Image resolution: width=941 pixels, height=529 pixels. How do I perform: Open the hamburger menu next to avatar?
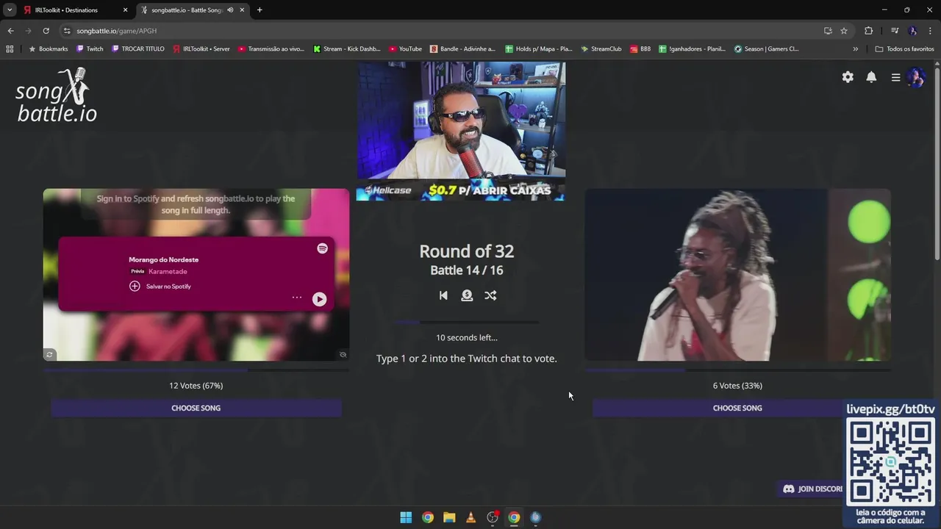point(895,77)
